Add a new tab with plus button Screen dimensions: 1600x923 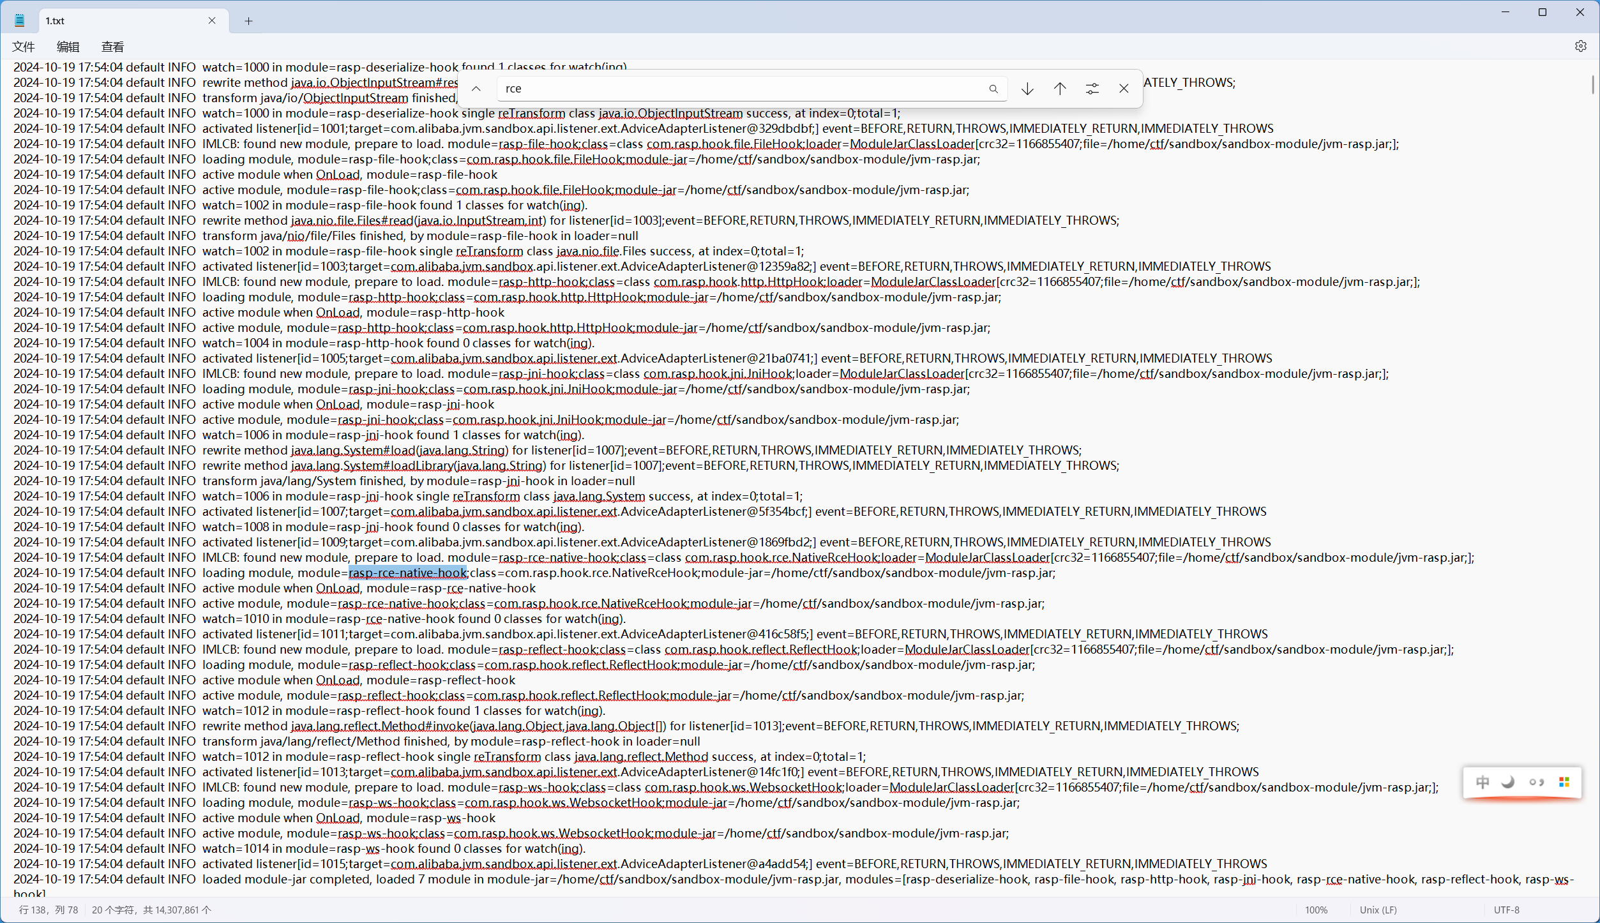click(248, 21)
